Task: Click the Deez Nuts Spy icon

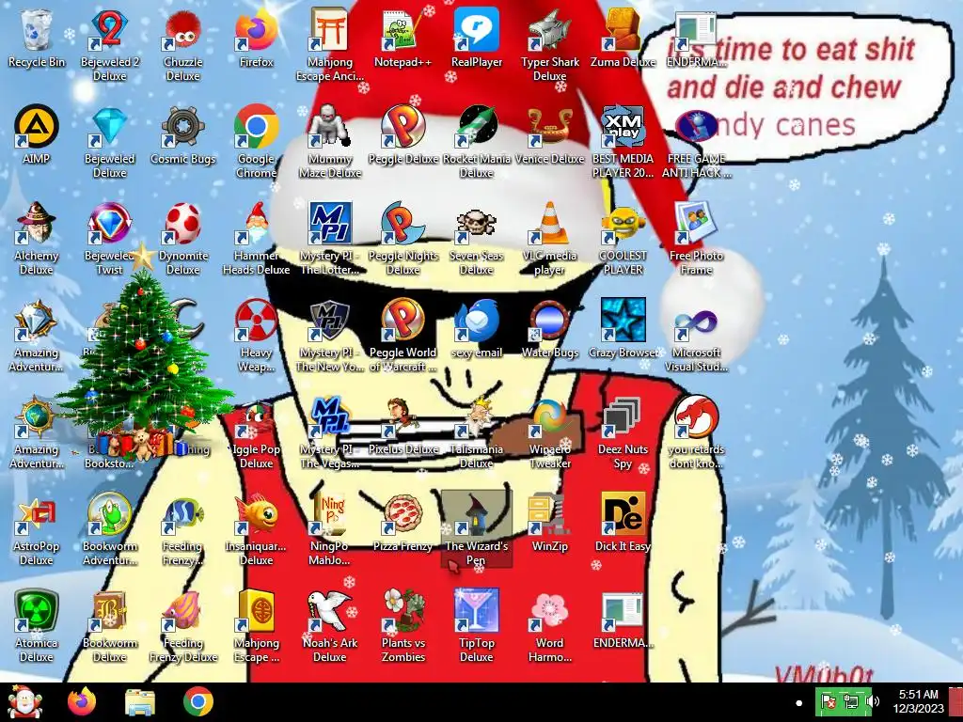Action: (623, 432)
